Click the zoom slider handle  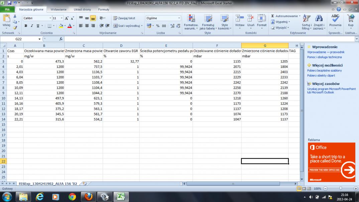point(340,189)
